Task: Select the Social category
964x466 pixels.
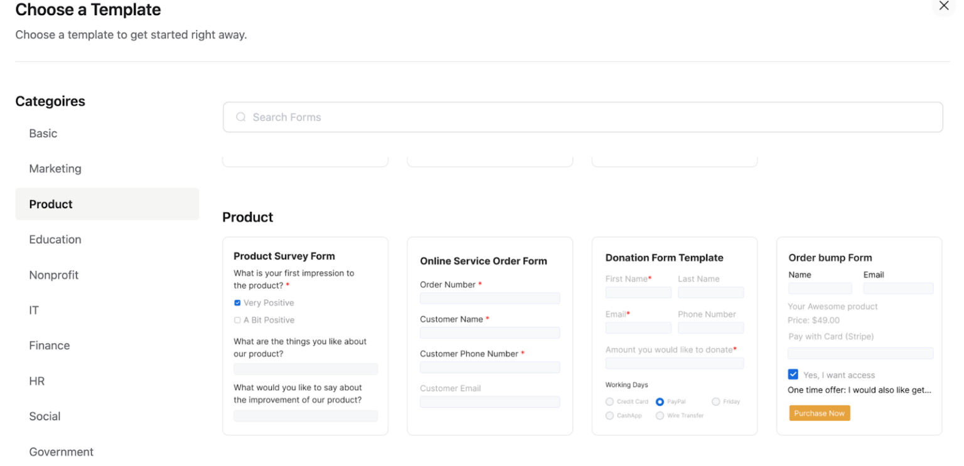Action: pyautogui.click(x=107, y=416)
